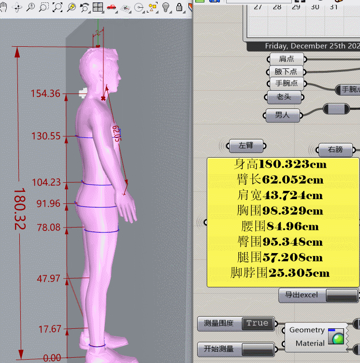Click calendar day 28
Screen dimensions: 360x363
click(x=277, y=7)
